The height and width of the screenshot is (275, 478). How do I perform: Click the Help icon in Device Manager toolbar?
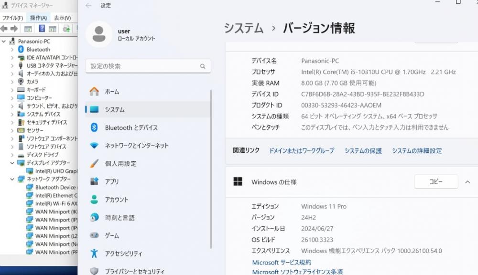42,29
